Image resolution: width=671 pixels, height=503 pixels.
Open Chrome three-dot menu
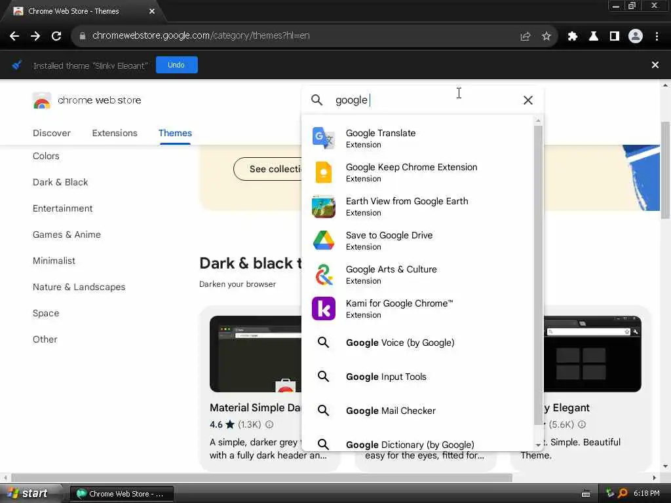(657, 37)
